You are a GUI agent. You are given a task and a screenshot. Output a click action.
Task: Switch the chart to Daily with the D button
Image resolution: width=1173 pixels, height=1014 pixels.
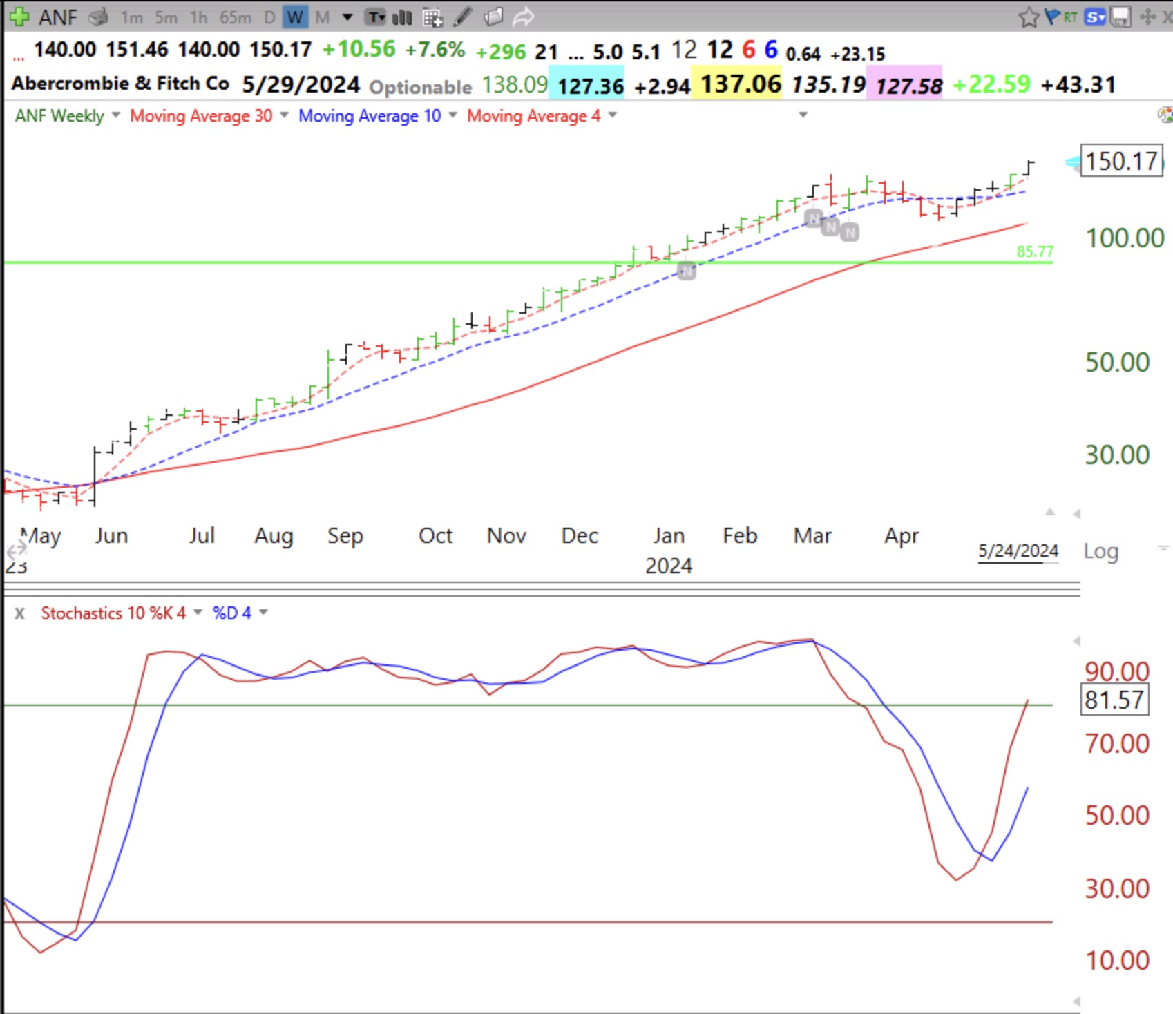coord(269,17)
